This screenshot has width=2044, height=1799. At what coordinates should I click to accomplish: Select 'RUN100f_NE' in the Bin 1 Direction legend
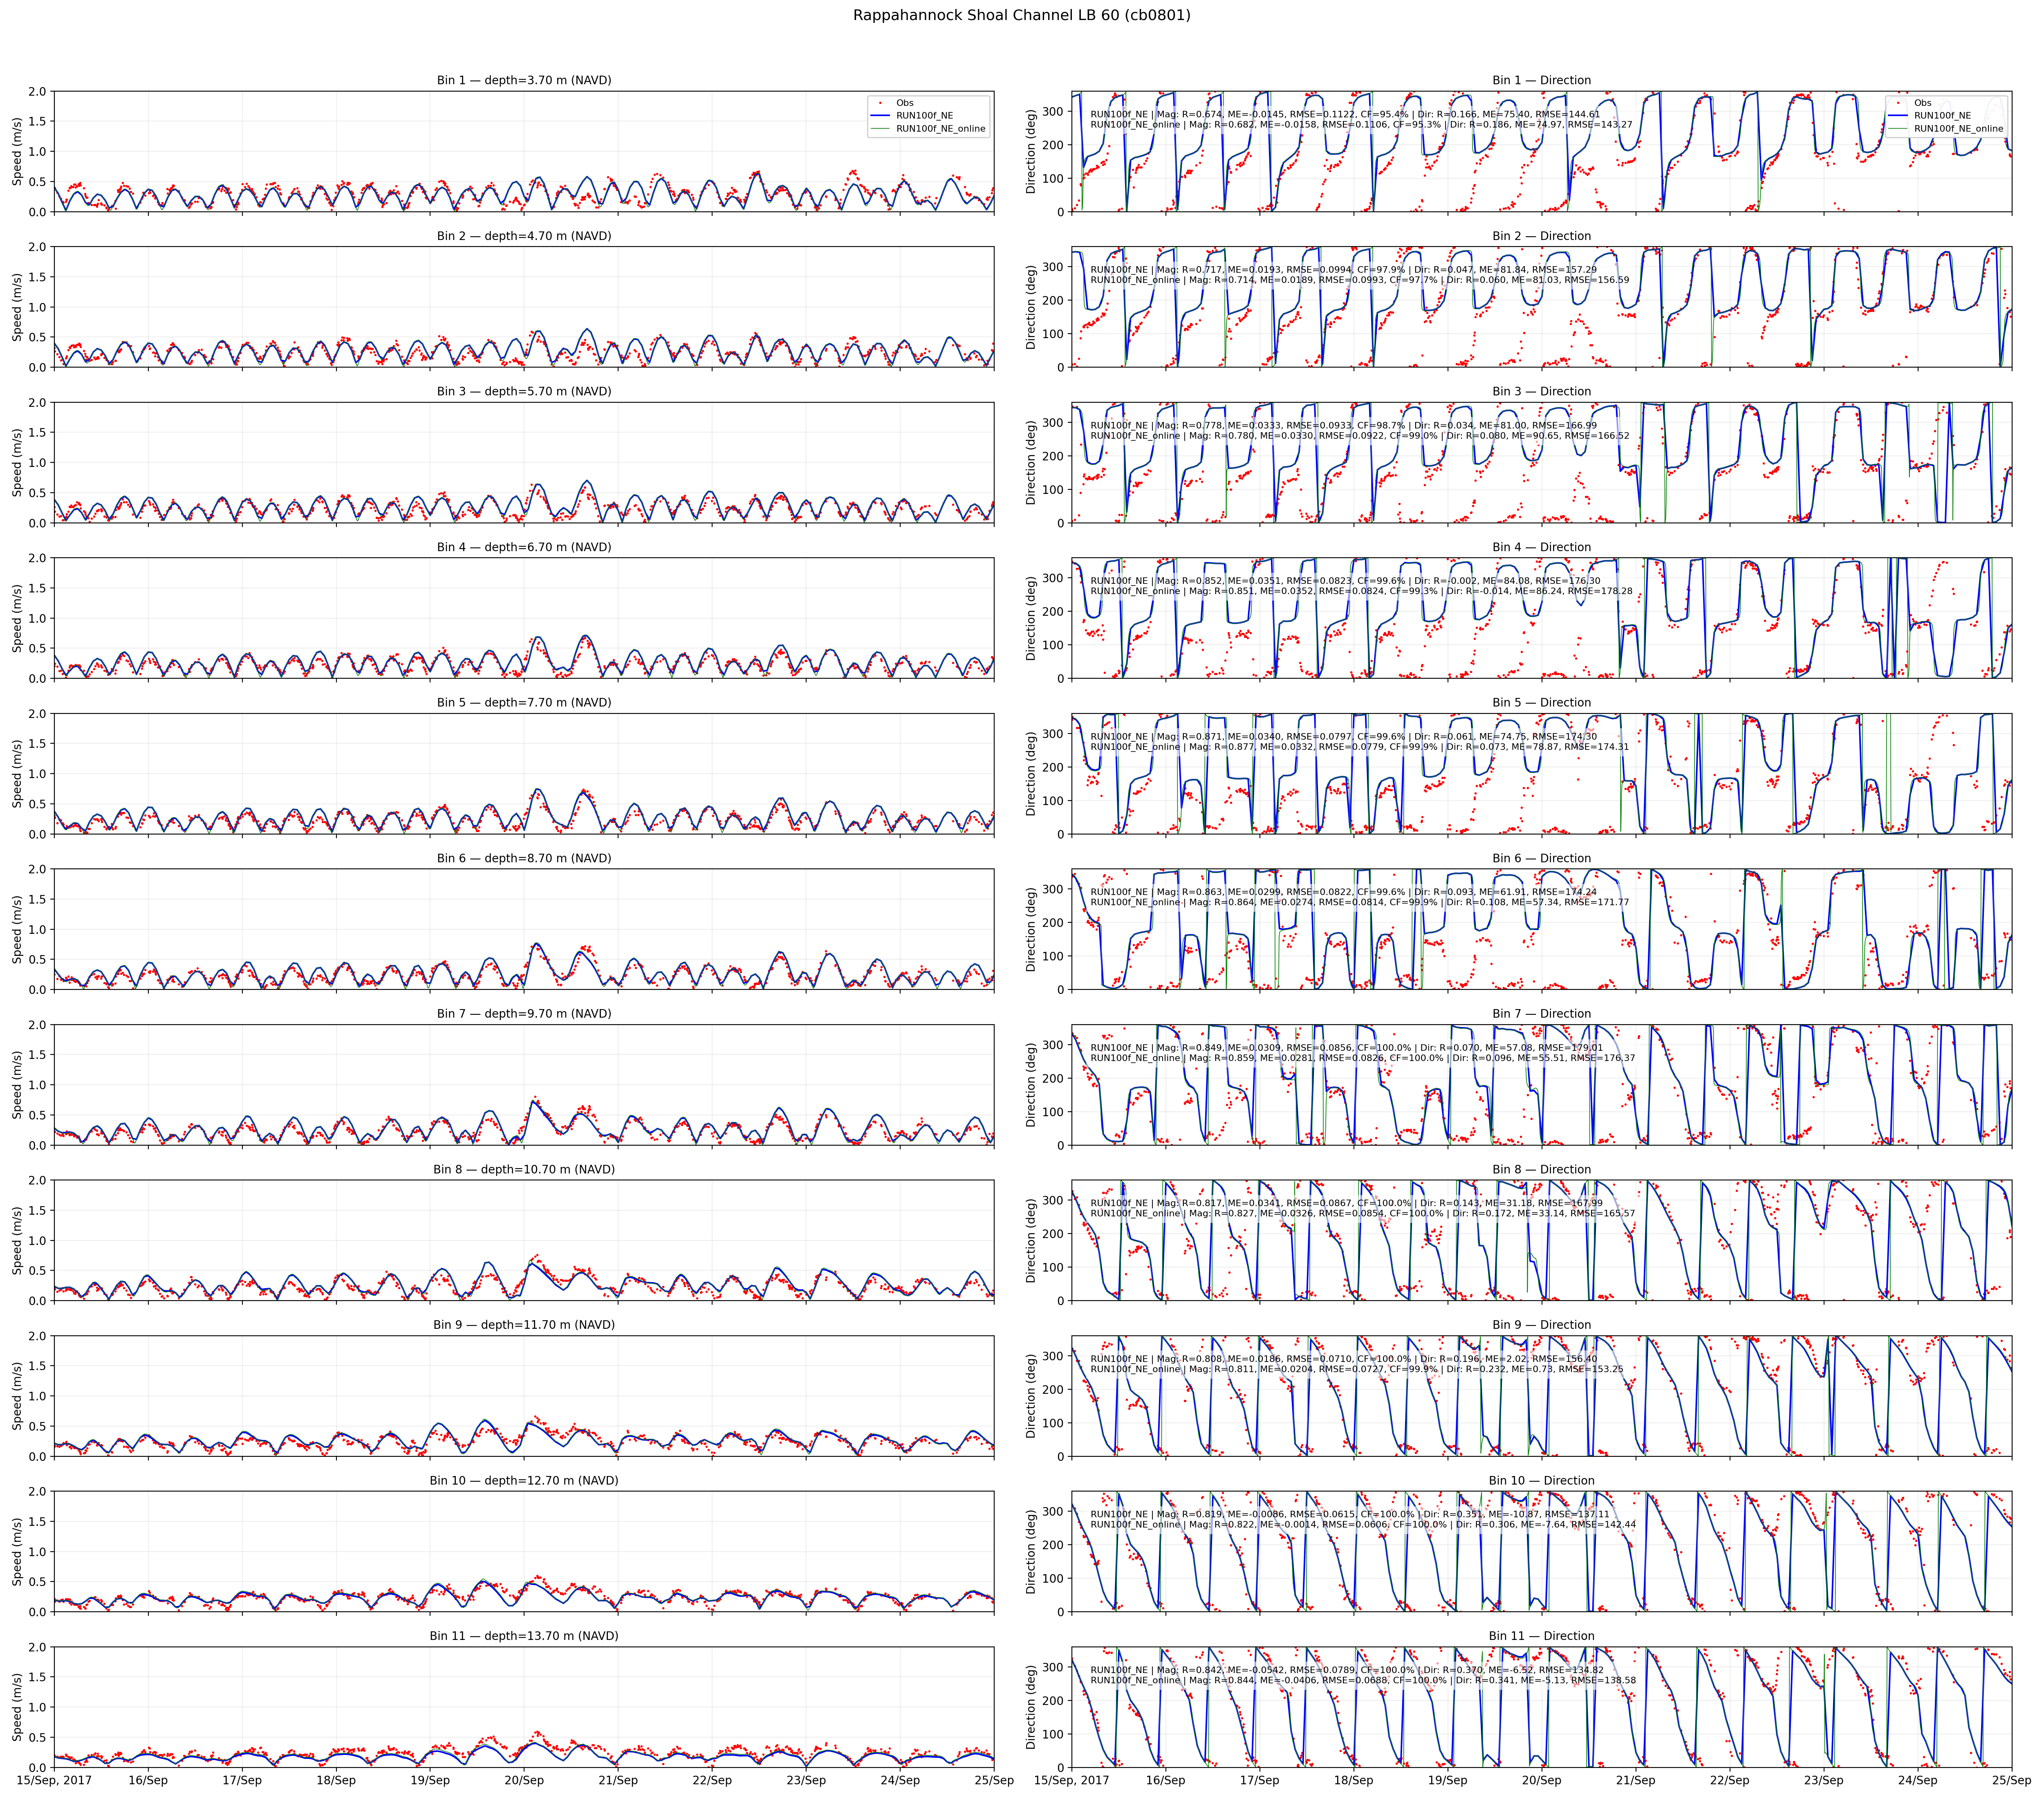click(1943, 116)
